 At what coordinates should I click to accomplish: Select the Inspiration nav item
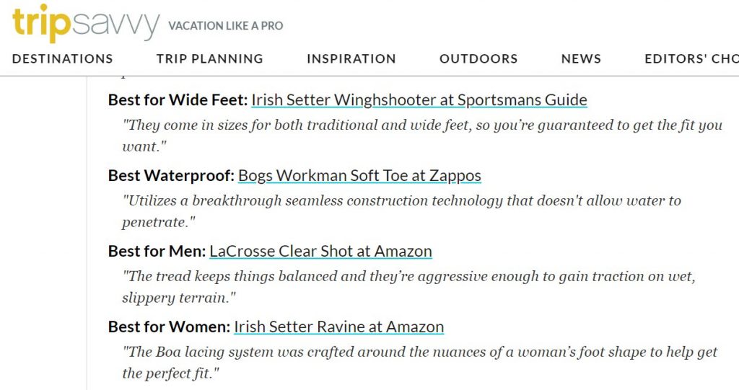(x=351, y=59)
